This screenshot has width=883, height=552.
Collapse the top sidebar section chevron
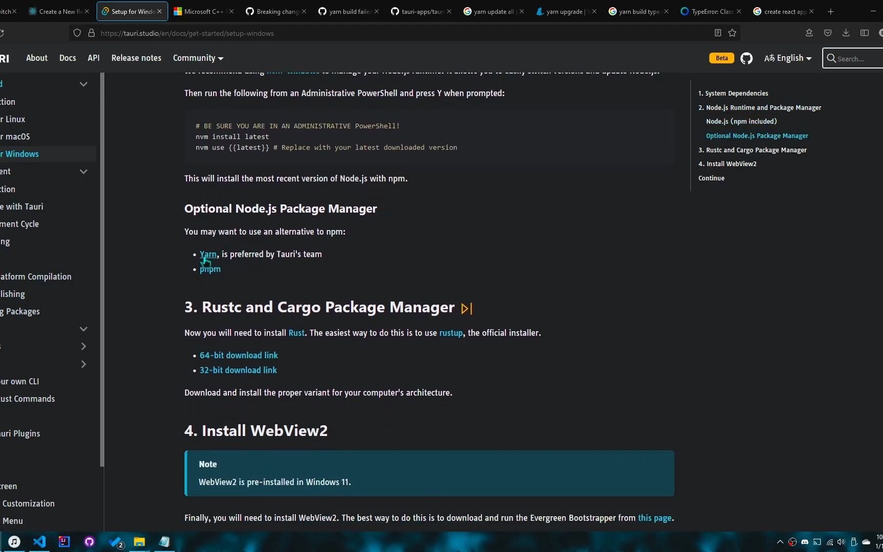[83, 84]
